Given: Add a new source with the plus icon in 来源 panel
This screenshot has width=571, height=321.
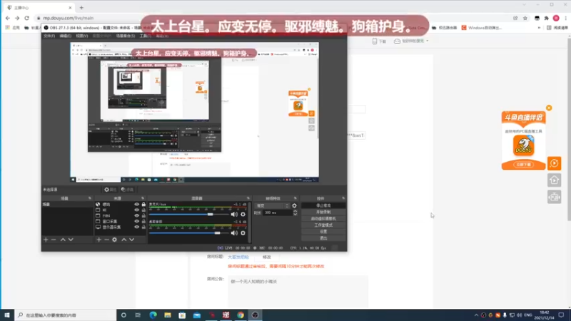Looking at the screenshot, I should pyautogui.click(x=98, y=240).
